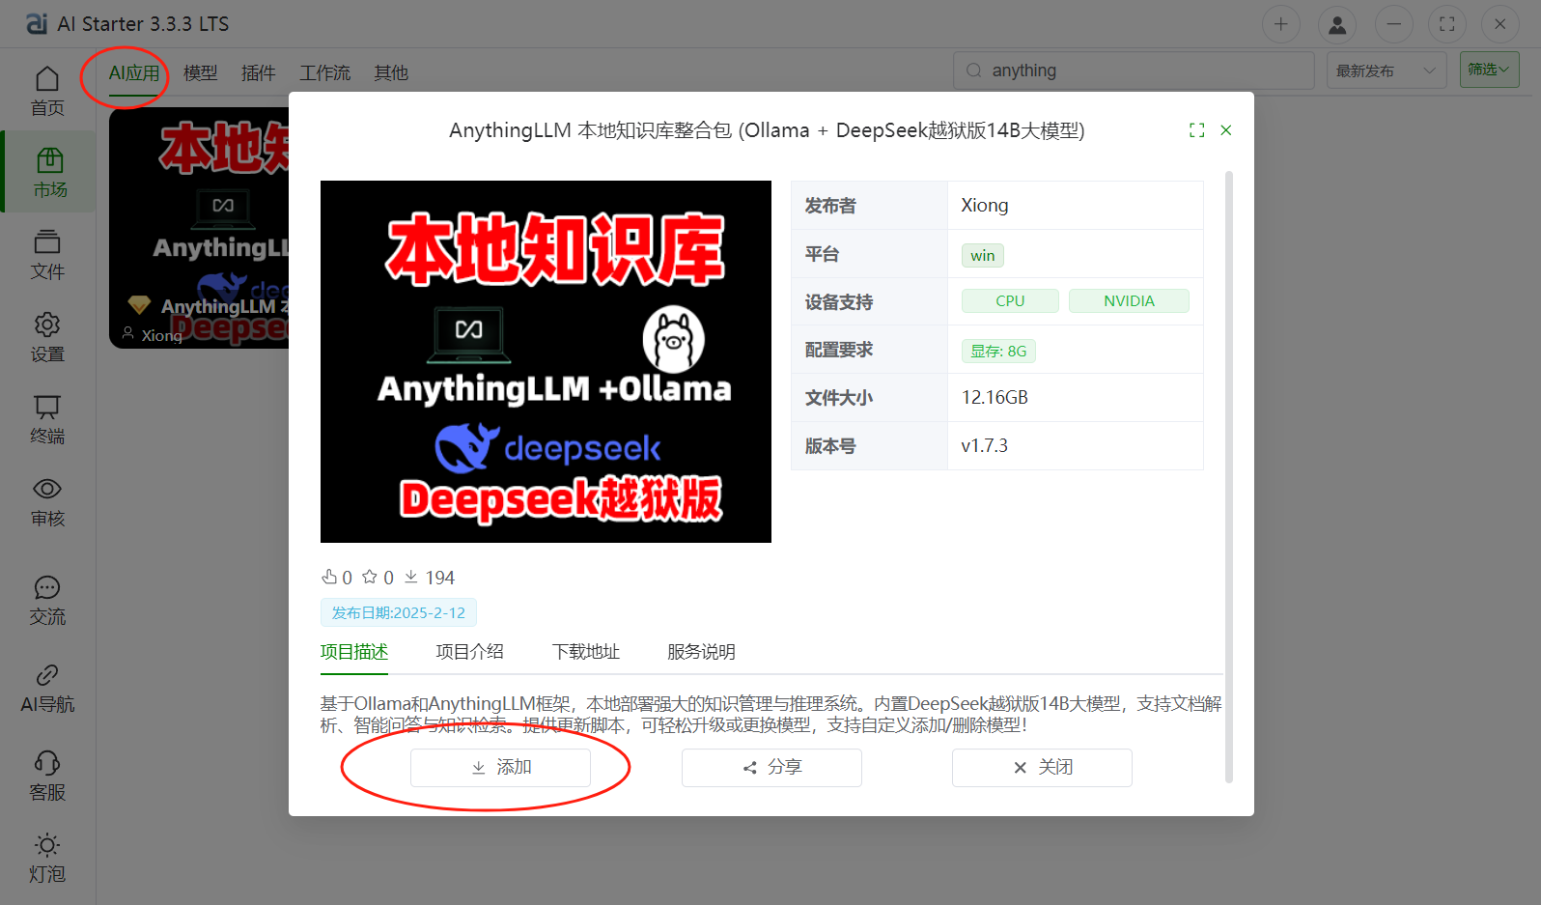Click the 显存: 8G requirement tag

point(998,352)
